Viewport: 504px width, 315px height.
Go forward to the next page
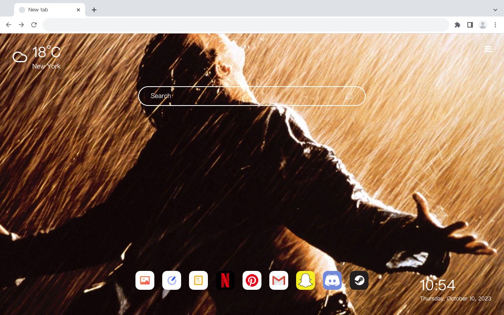click(21, 25)
